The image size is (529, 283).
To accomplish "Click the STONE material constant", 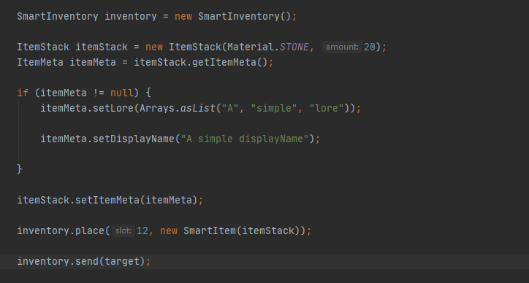I will (294, 47).
